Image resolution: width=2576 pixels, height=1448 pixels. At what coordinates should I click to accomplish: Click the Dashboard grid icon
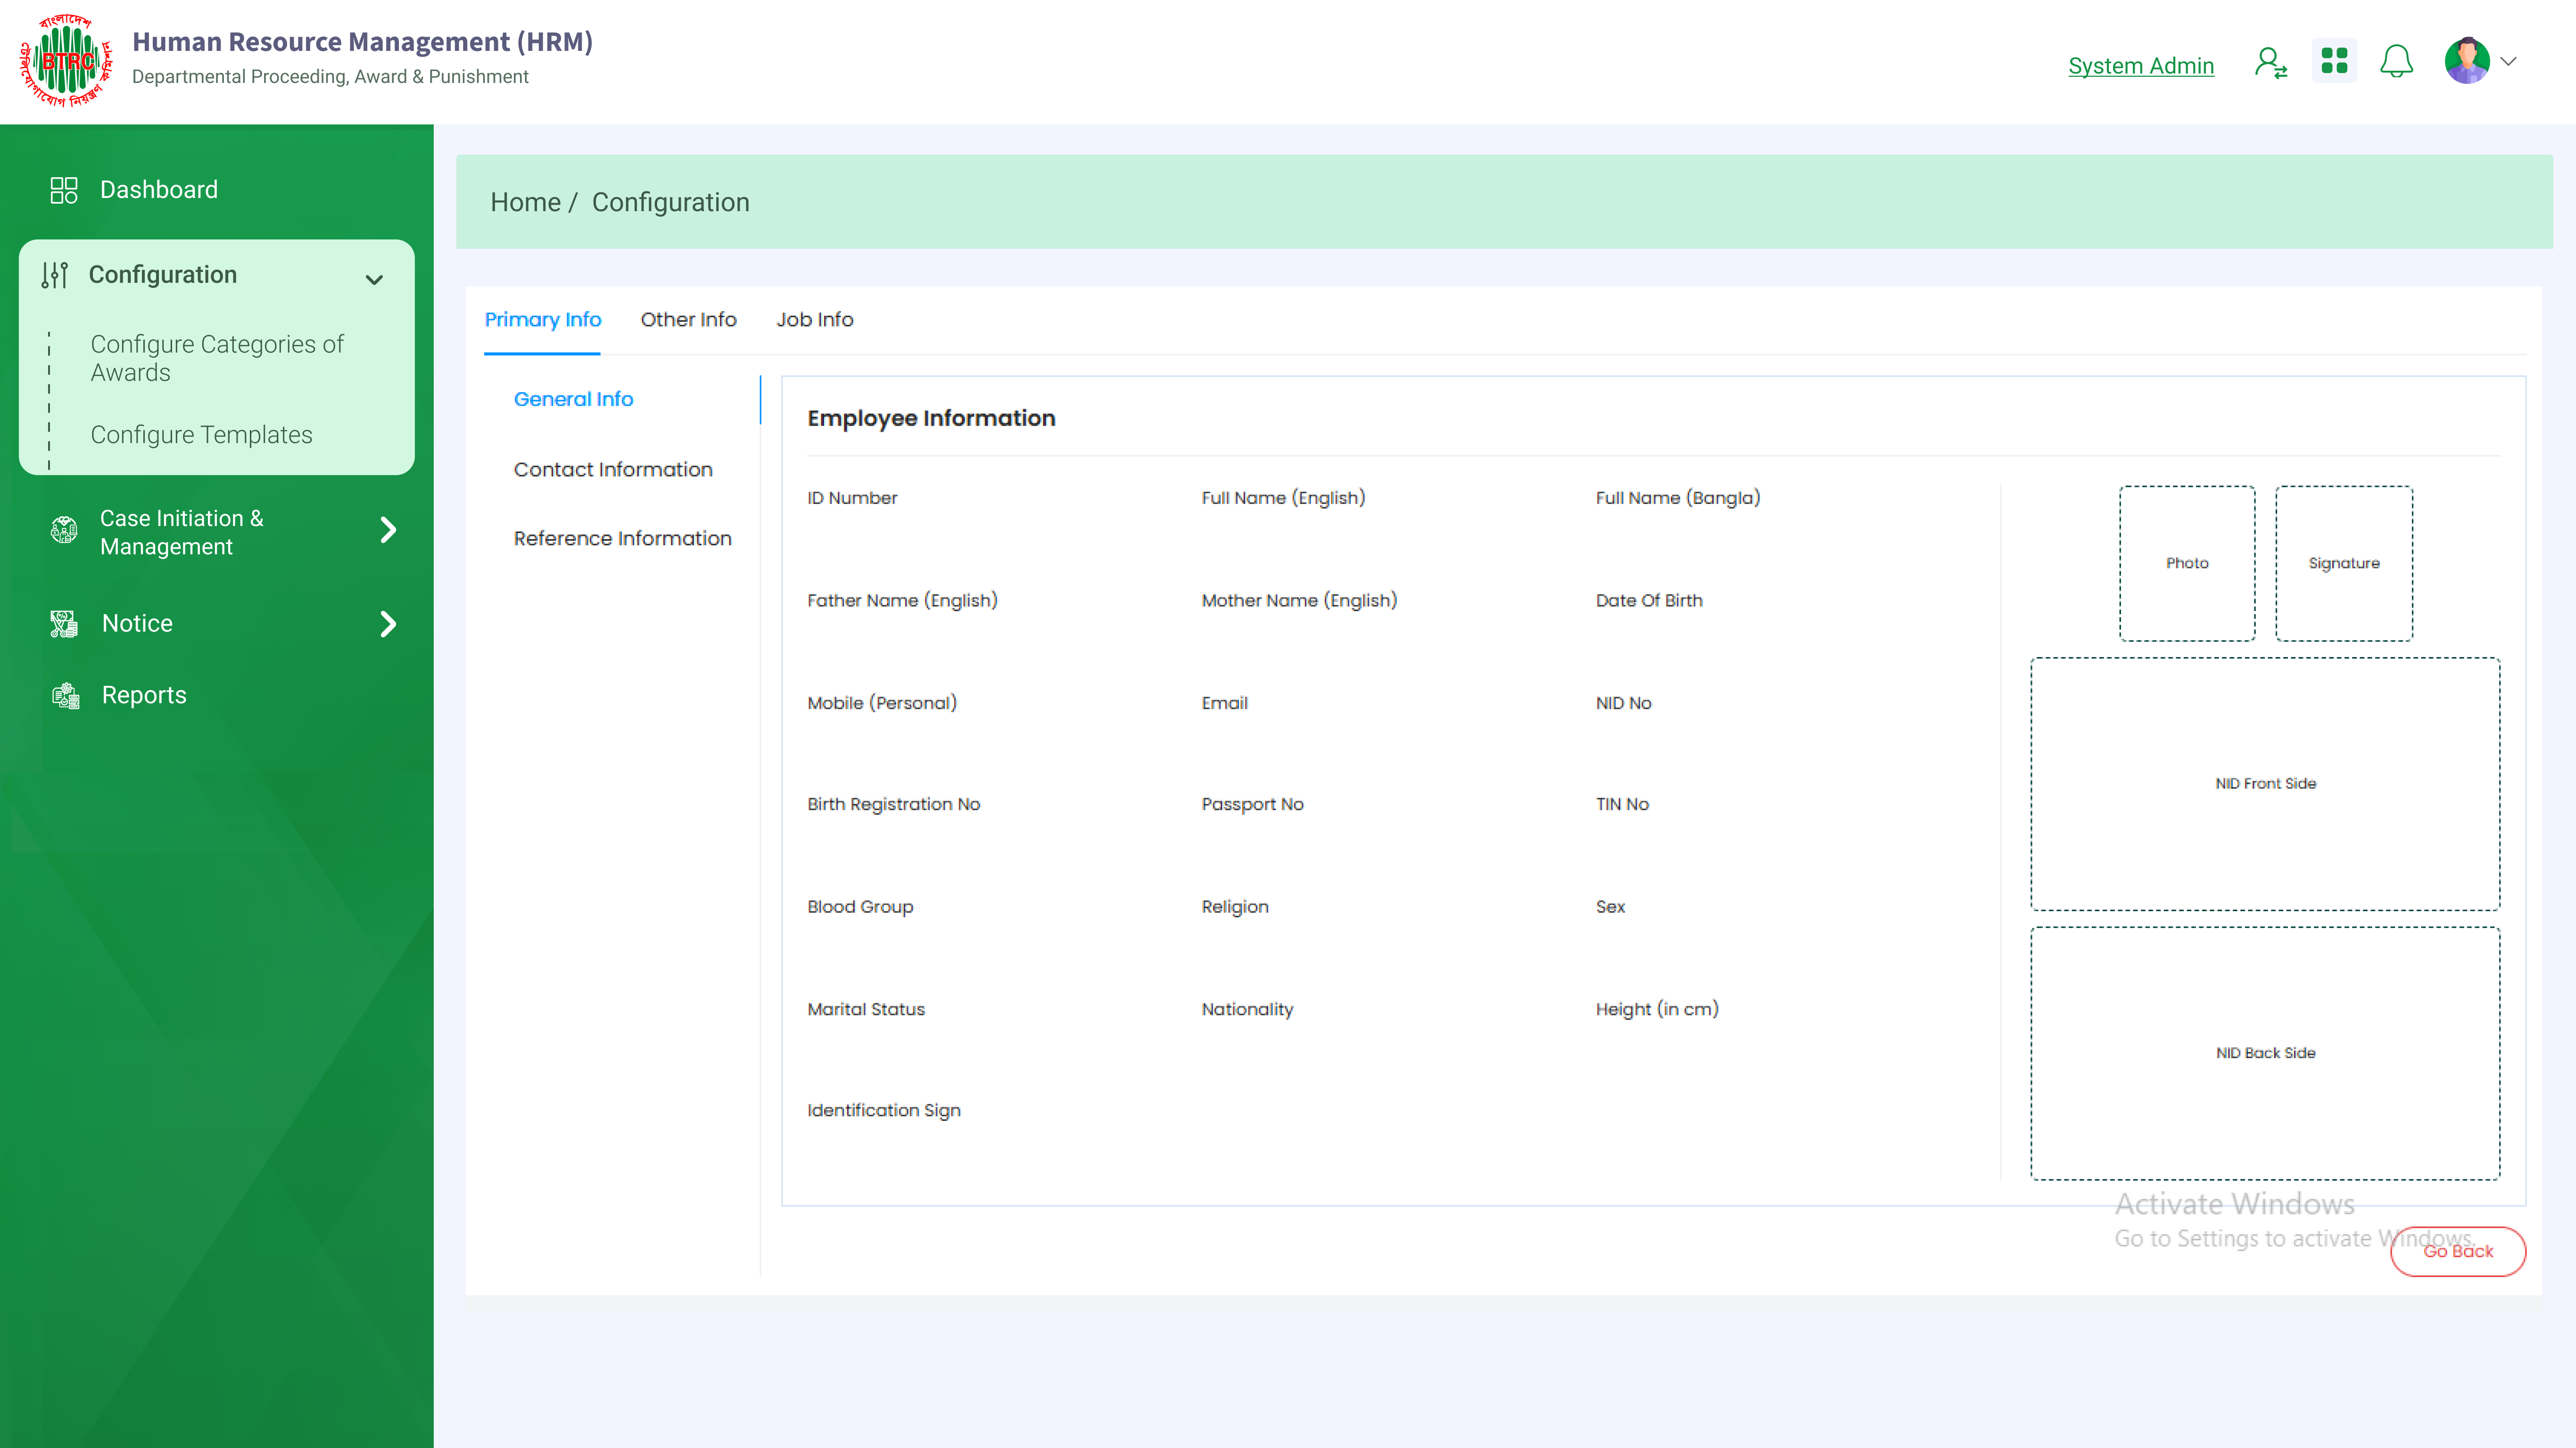click(x=64, y=190)
